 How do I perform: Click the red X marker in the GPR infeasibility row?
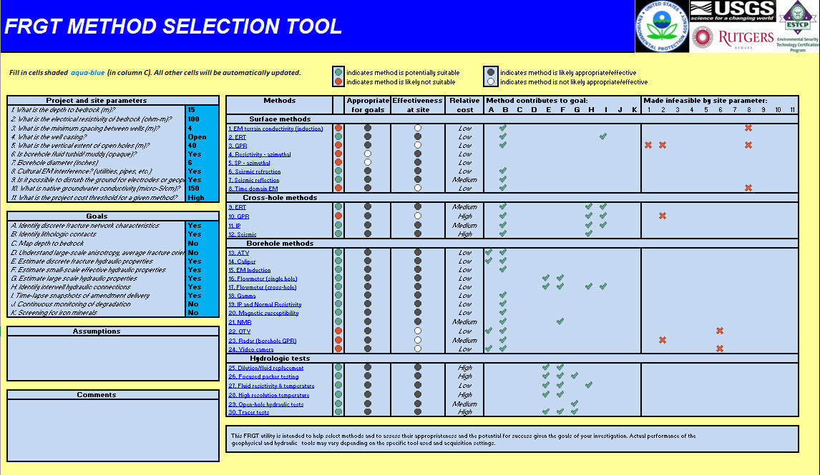point(648,145)
